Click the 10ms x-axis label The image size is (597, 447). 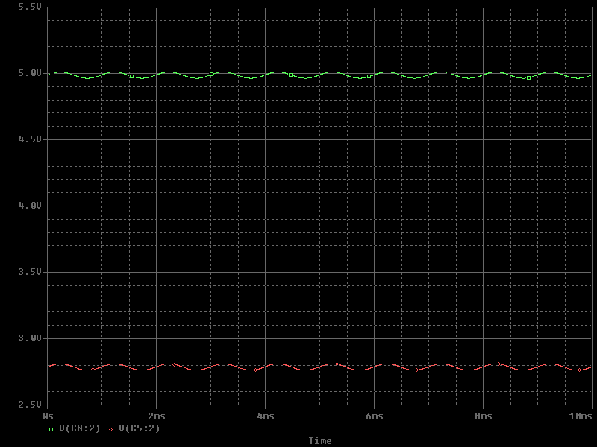click(x=581, y=416)
